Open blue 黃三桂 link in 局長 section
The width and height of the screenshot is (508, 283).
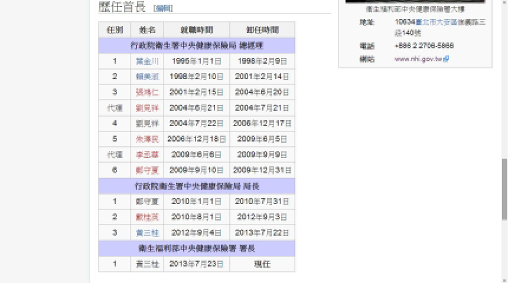pos(147,233)
